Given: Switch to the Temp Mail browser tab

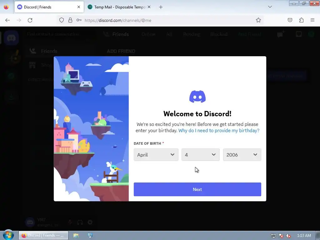Looking at the screenshot, I should point(120,7).
